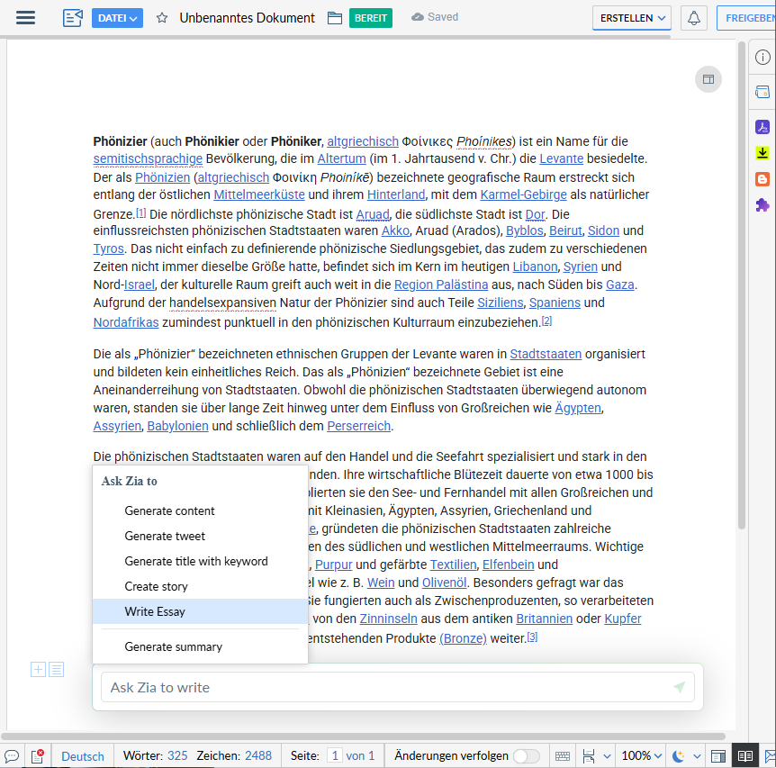This screenshot has width=776, height=768.
Task: Open comments via the speech bubble icon
Action: pos(12,755)
